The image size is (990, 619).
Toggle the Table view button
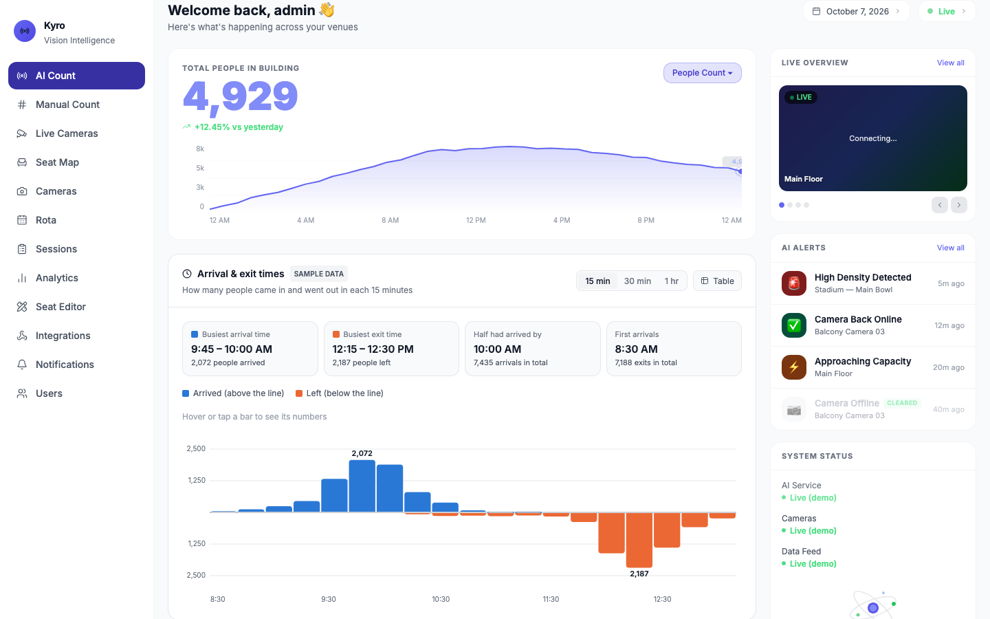click(x=717, y=281)
